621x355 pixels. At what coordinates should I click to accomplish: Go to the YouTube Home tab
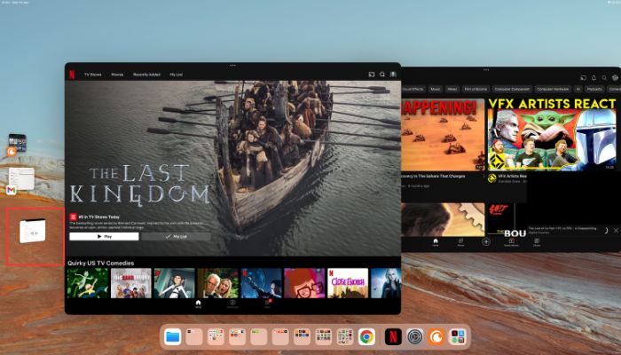point(436,242)
